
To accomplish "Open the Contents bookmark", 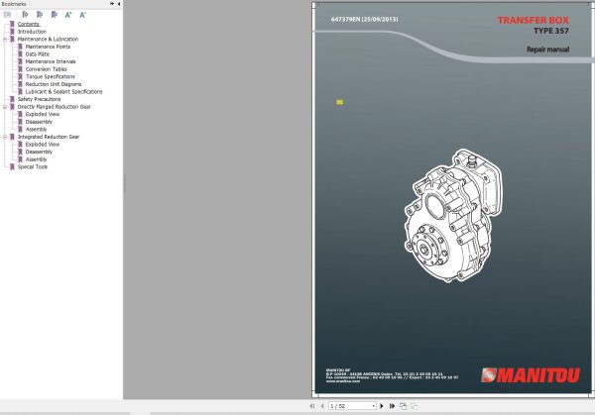I will pyautogui.click(x=29, y=24).
